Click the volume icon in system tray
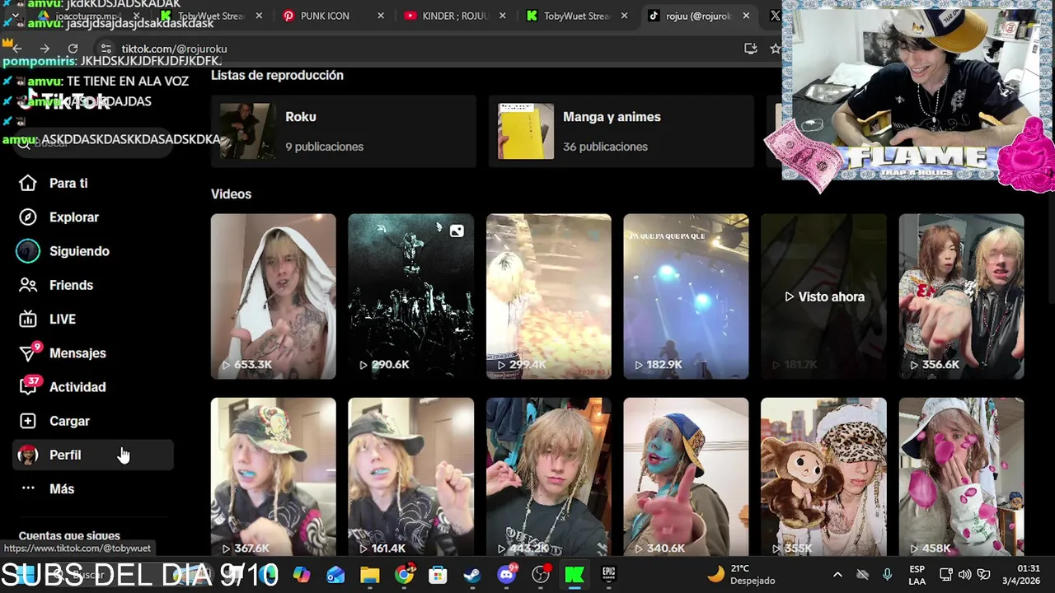This screenshot has width=1055, height=593. pyautogui.click(x=964, y=574)
